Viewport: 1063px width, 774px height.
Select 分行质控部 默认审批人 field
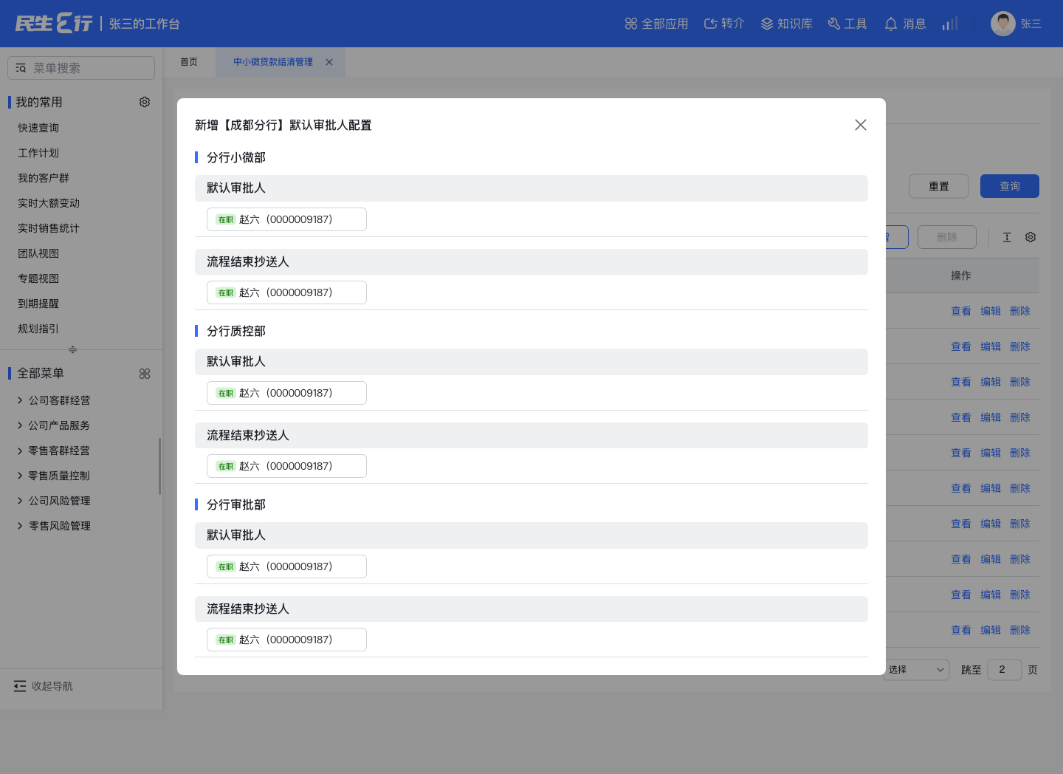[x=286, y=393]
